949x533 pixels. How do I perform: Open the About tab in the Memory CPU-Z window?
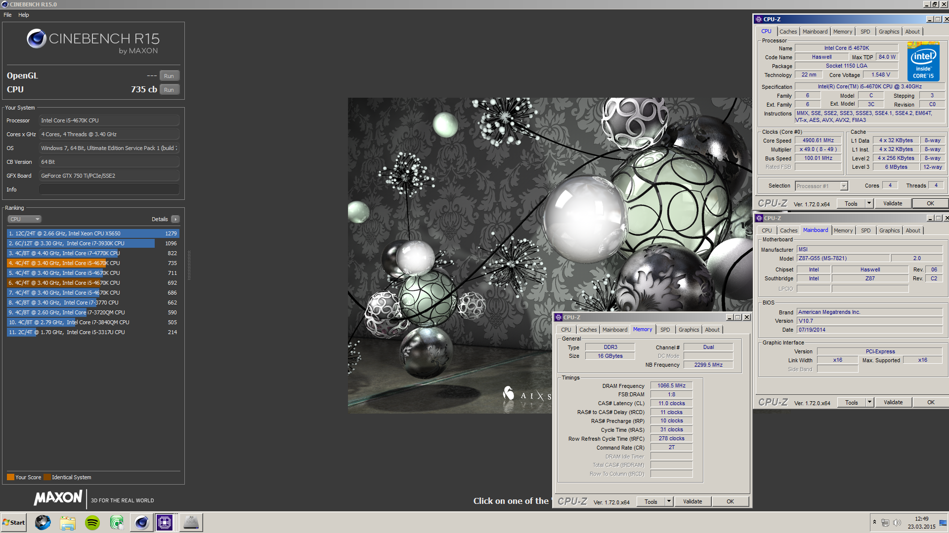click(712, 330)
